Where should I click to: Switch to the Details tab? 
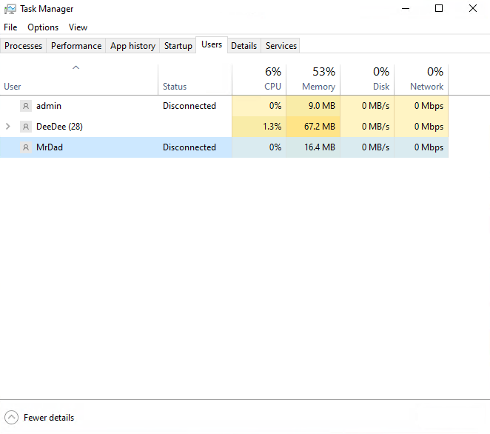(x=244, y=46)
